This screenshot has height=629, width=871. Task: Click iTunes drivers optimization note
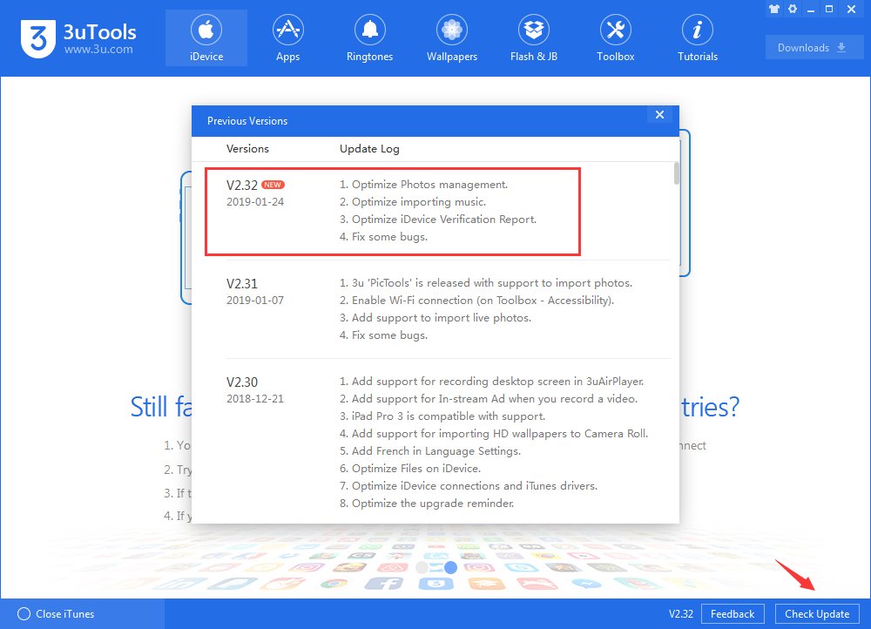tap(469, 485)
